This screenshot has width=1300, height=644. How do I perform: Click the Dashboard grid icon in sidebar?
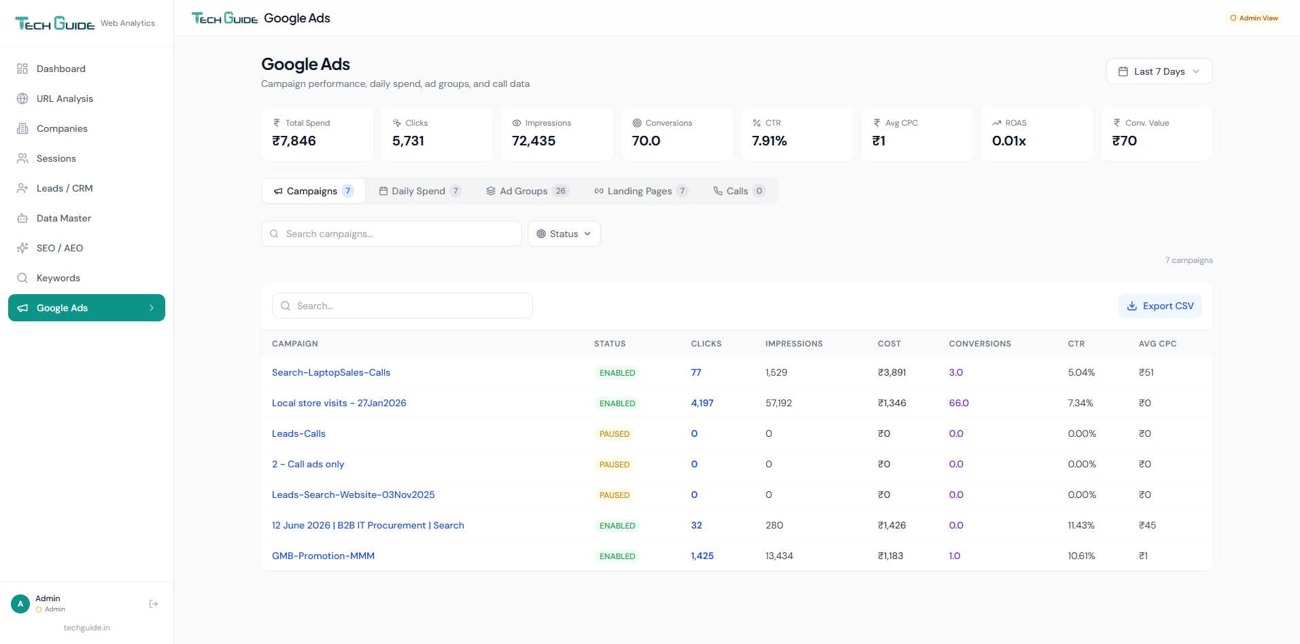click(x=22, y=69)
